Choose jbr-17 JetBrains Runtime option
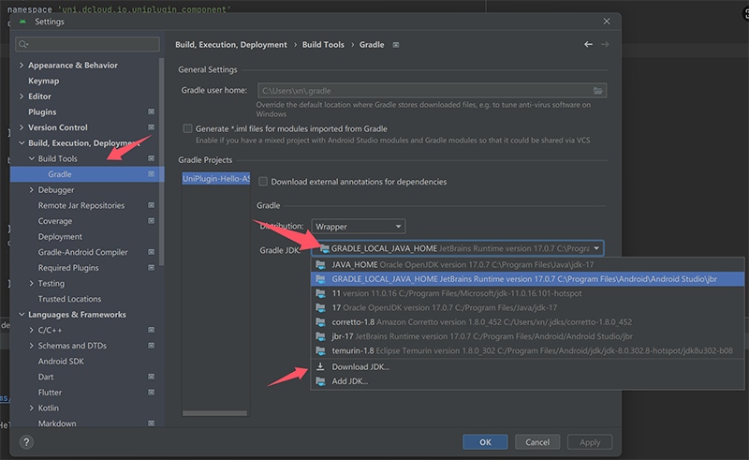 pyautogui.click(x=527, y=336)
